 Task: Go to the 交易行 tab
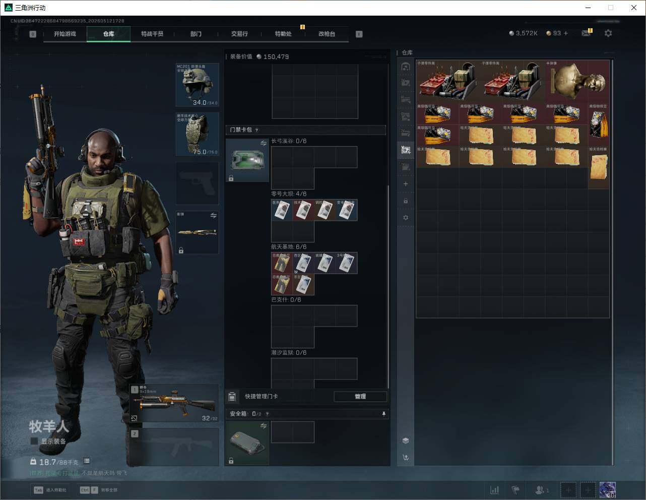click(239, 34)
